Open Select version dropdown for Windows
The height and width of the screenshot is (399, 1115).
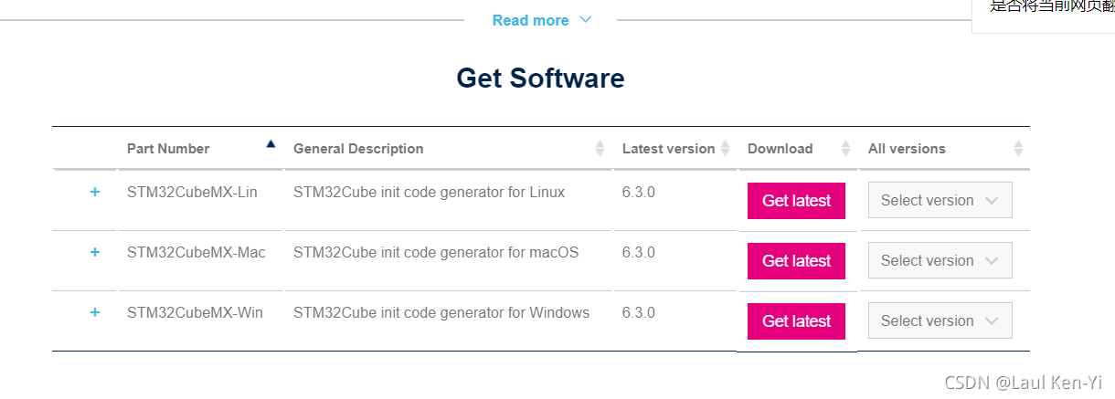(940, 320)
